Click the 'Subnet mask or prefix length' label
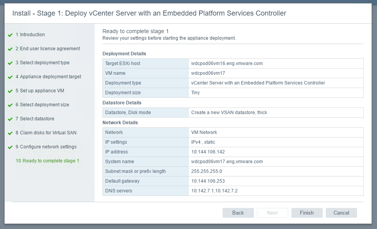 coord(135,171)
